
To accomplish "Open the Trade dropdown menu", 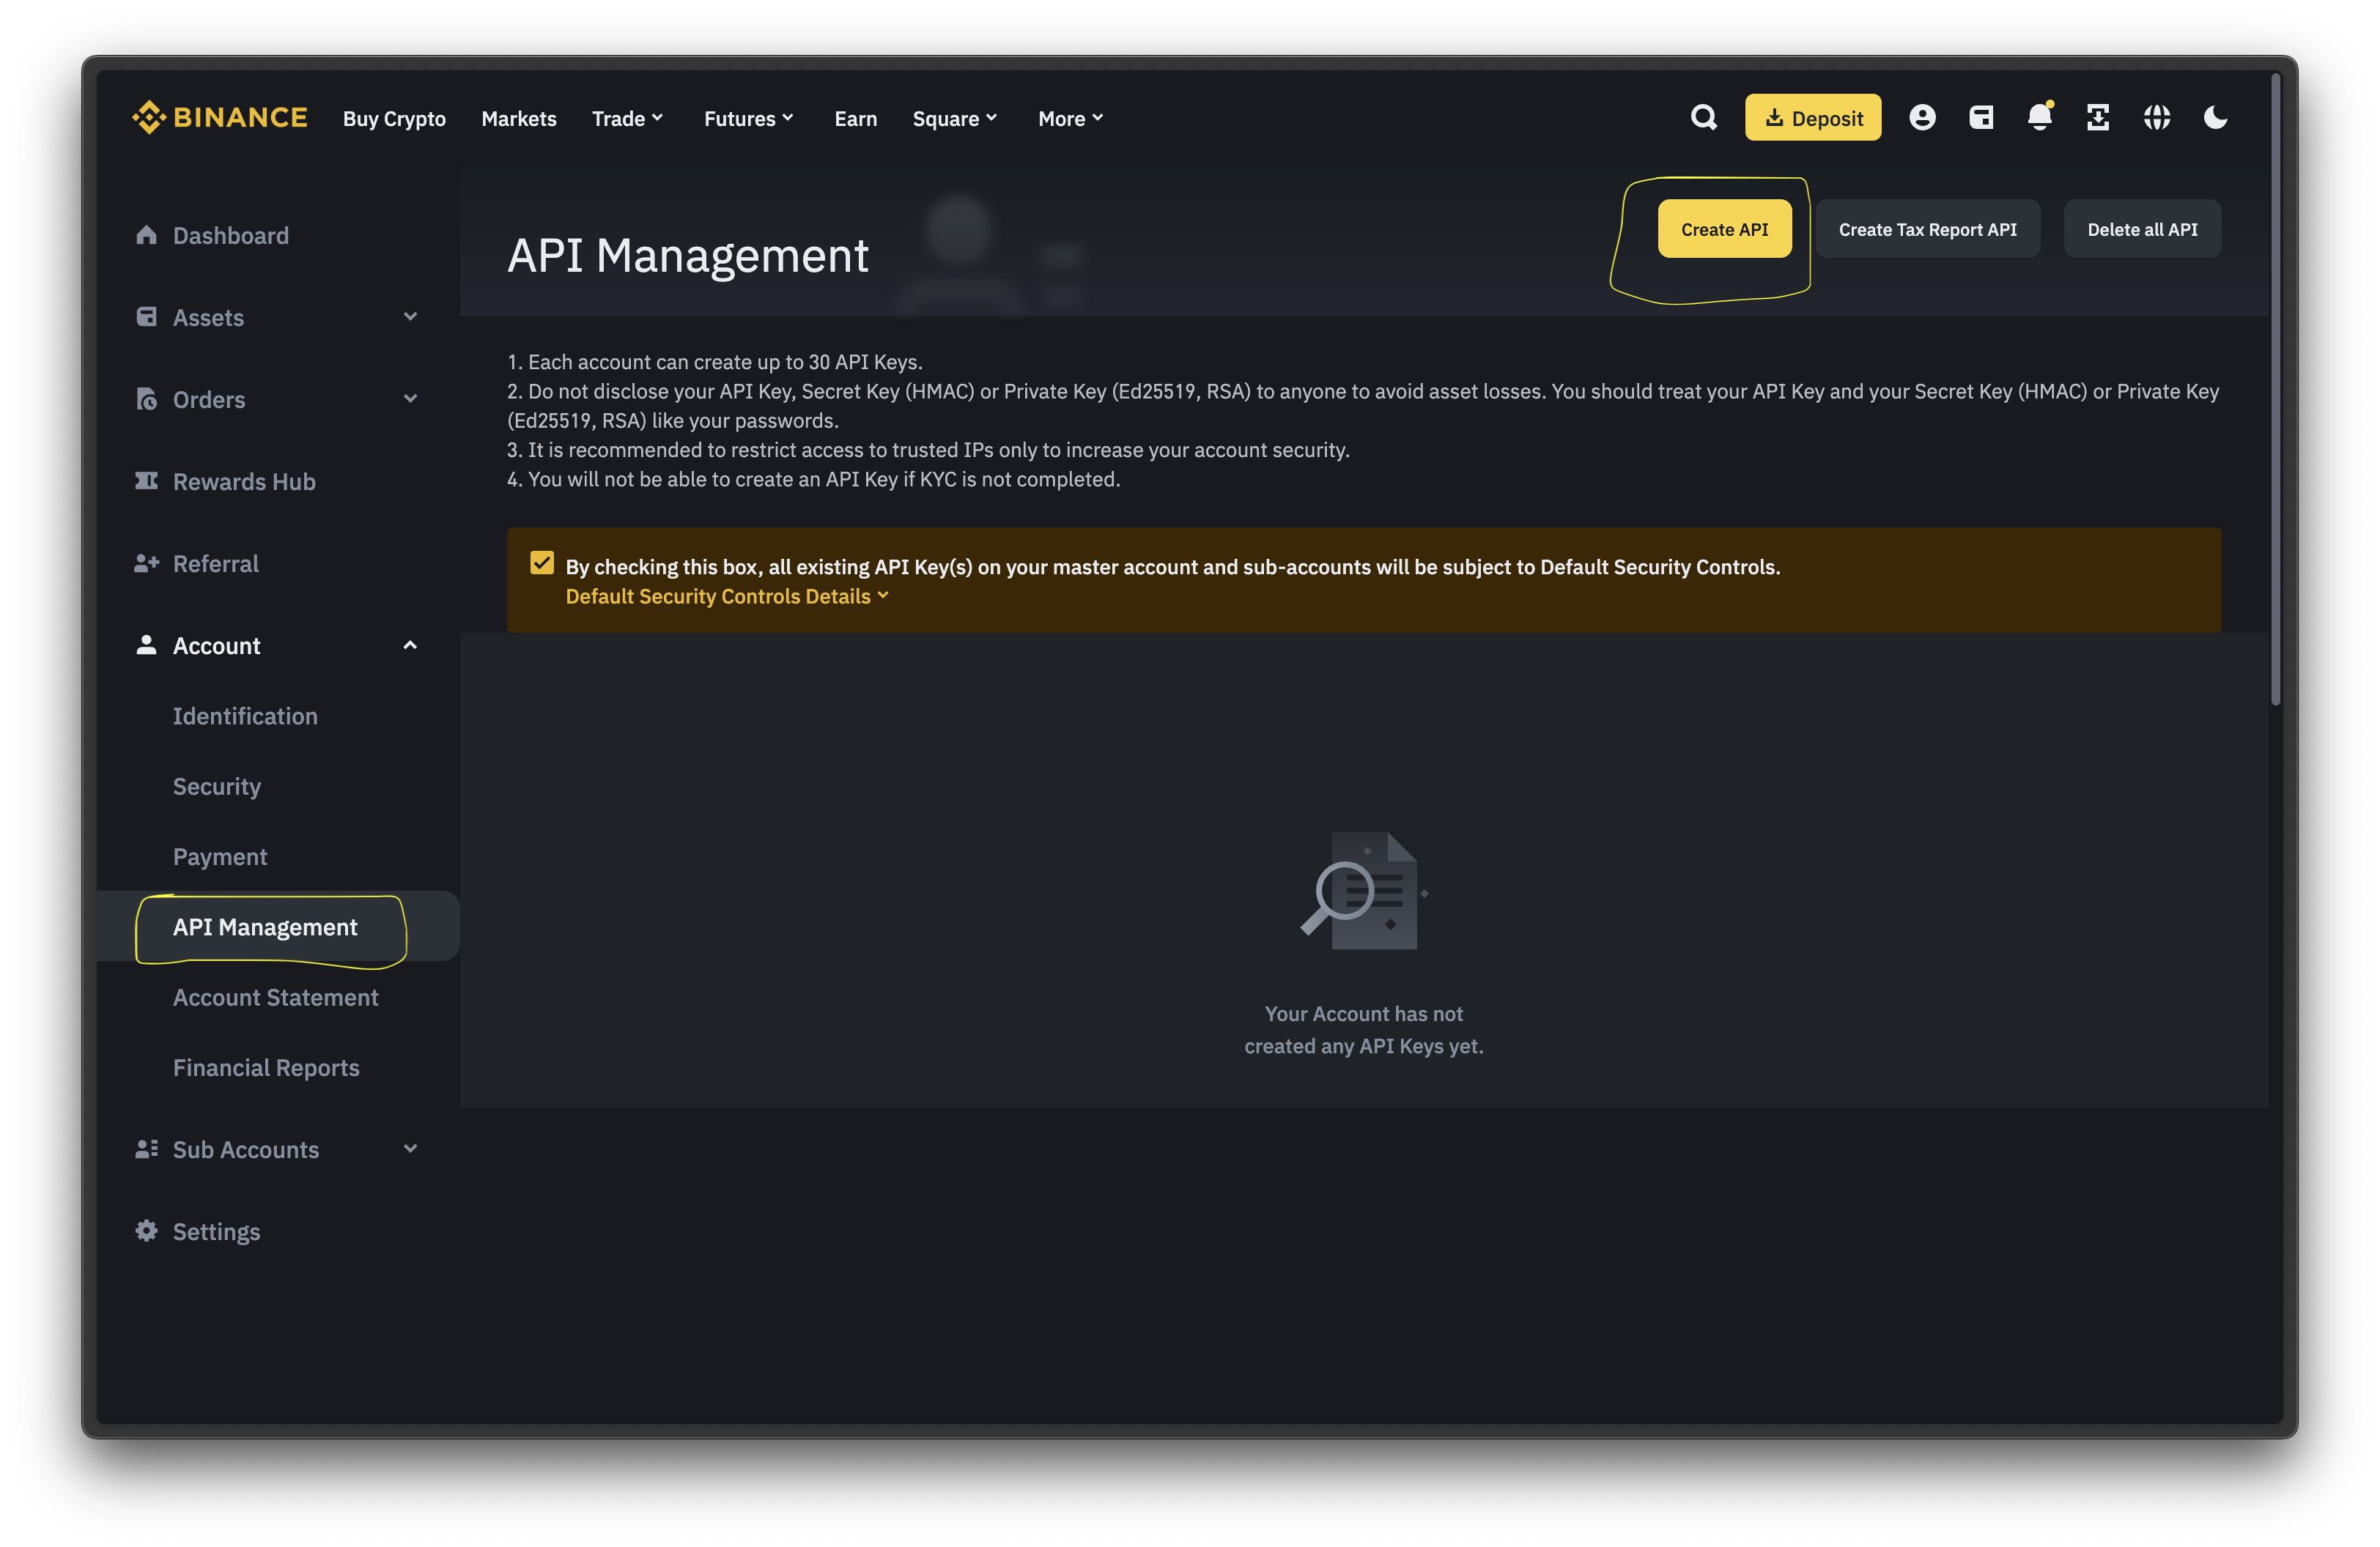I will tap(628, 118).
